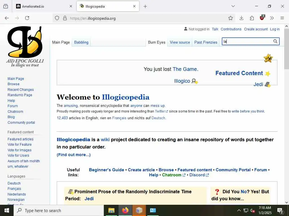Open the Français link in article count line
The image size is (289, 216).
pyautogui.click(x=119, y=118)
